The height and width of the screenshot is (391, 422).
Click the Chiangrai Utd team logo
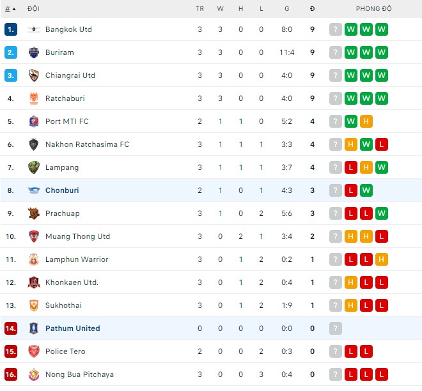34,75
